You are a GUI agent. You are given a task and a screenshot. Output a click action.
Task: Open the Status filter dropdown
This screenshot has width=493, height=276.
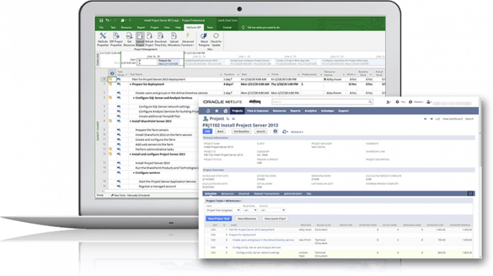tap(273, 210)
